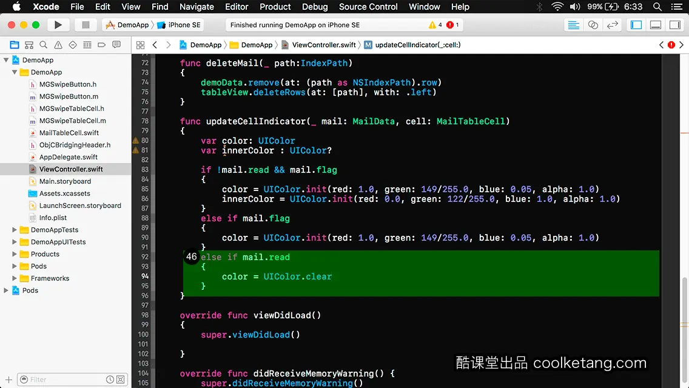Toggle the Utilities pane visibility

click(x=674, y=25)
